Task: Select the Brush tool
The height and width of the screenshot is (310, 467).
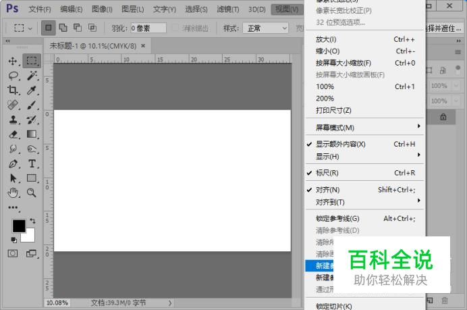Action: [32, 105]
